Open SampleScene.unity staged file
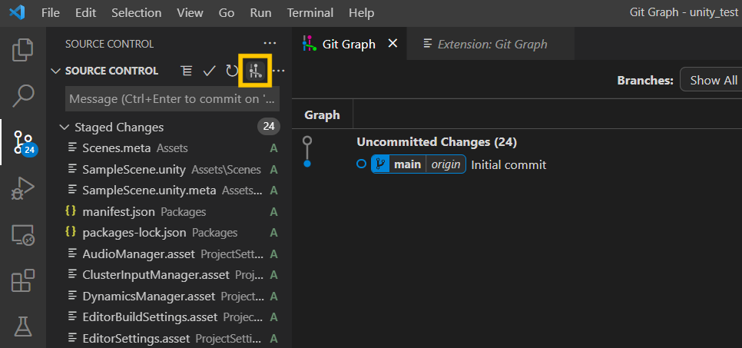The height and width of the screenshot is (348, 742). [169, 170]
